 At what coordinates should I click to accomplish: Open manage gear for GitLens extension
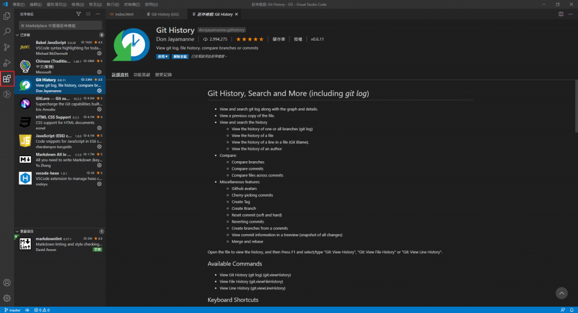point(99,109)
